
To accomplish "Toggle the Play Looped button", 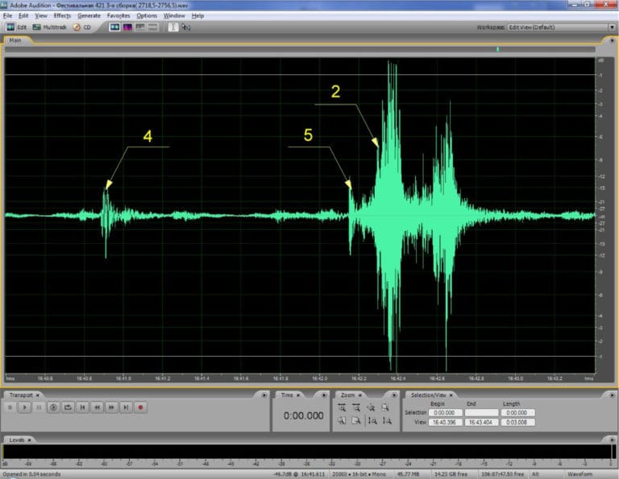I will (x=68, y=407).
